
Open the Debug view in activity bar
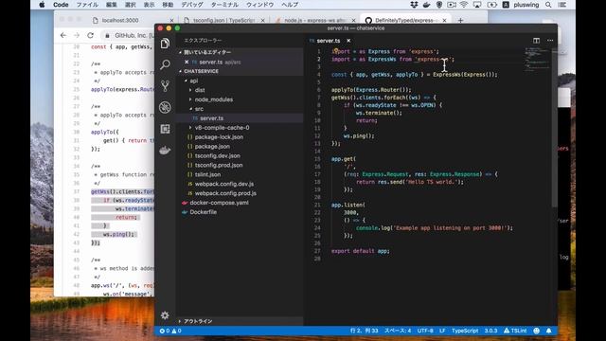(x=165, y=107)
